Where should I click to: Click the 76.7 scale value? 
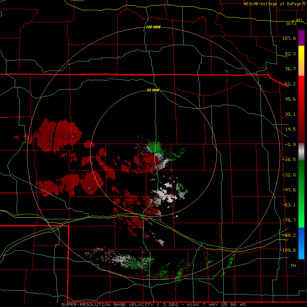pos(290,69)
